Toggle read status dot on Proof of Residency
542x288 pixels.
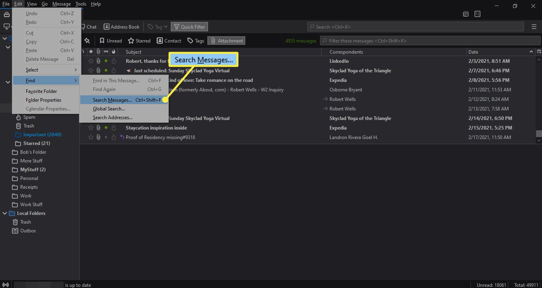click(106, 137)
